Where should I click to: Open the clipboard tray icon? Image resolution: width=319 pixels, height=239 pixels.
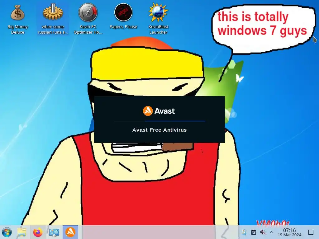(254, 232)
